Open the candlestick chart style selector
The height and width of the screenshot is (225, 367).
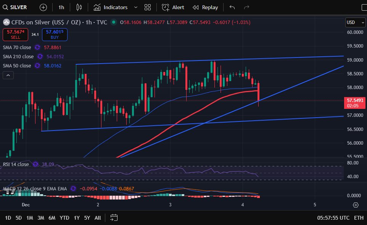pos(79,7)
